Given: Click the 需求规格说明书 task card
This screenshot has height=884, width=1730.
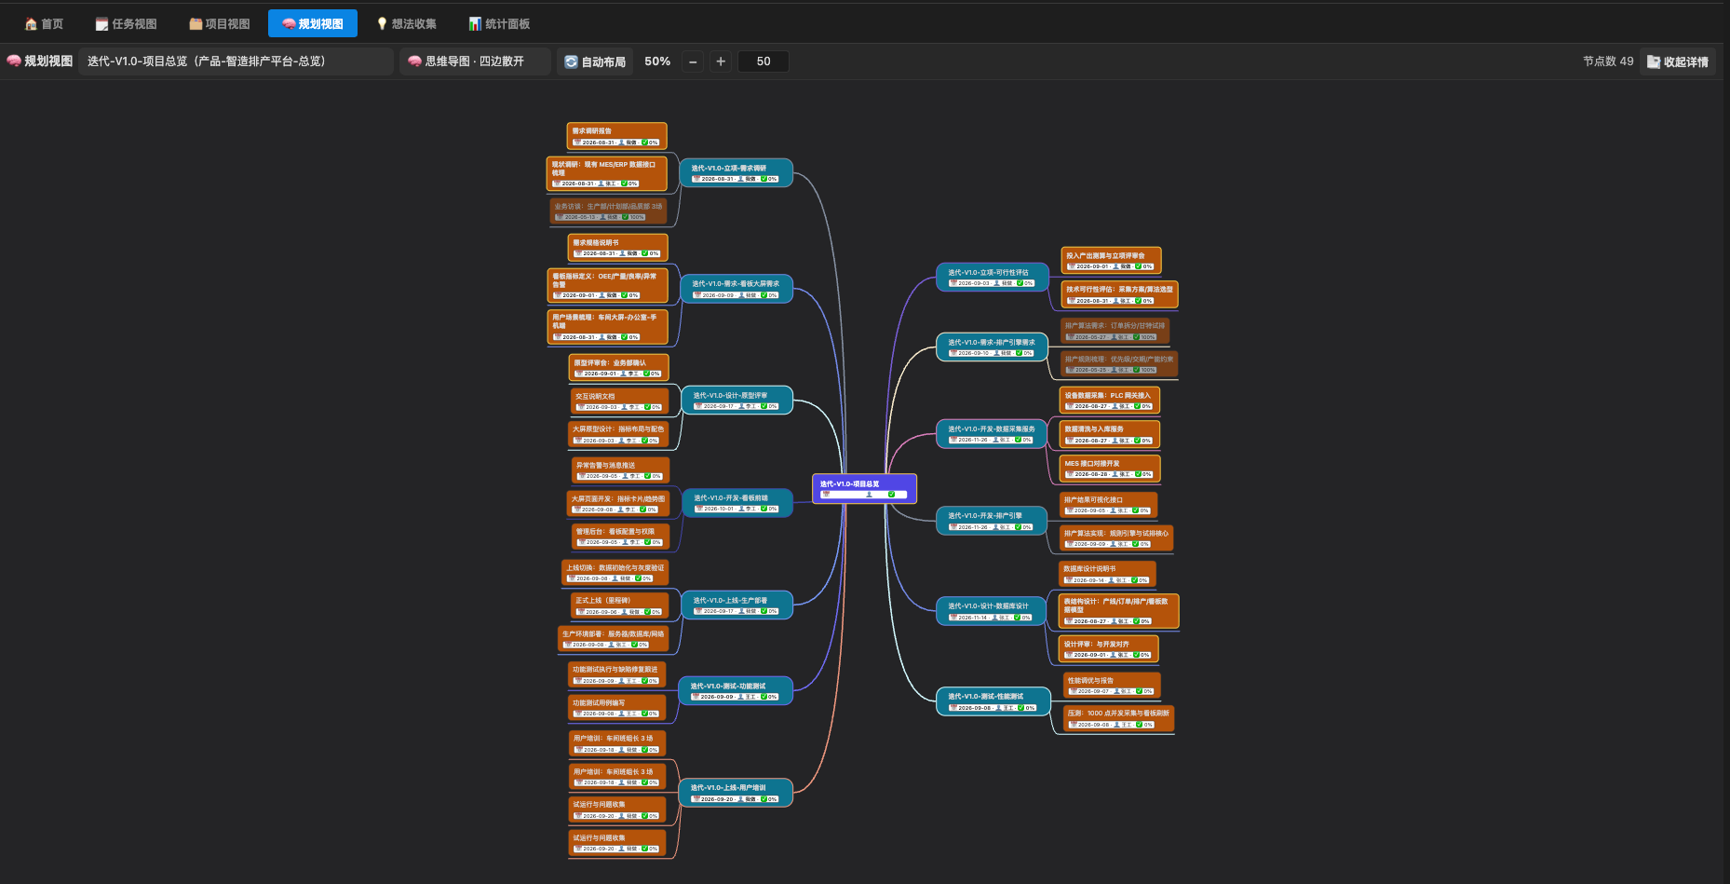Looking at the screenshot, I should pyautogui.click(x=617, y=248).
